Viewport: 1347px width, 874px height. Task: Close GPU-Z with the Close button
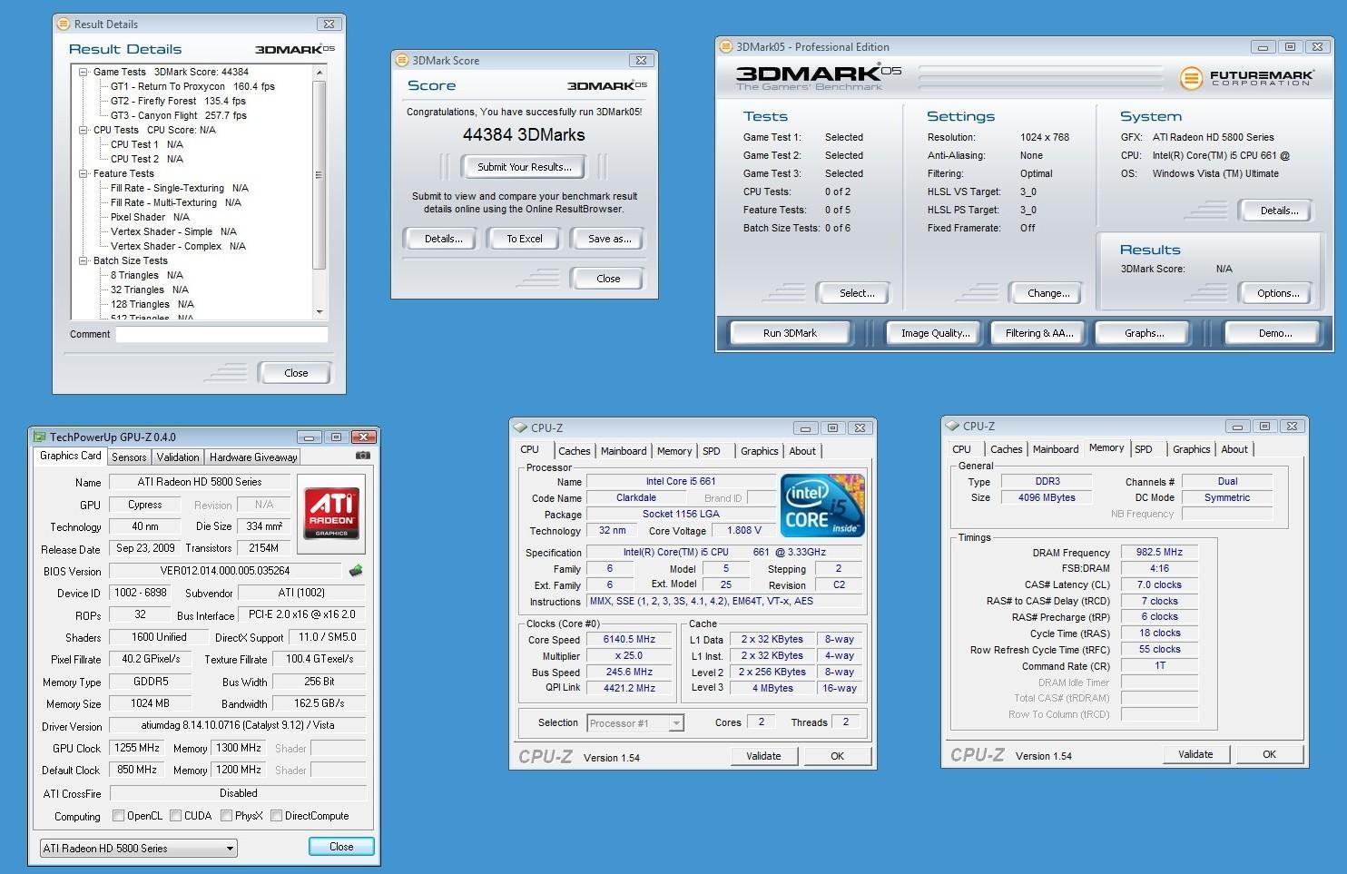point(341,847)
